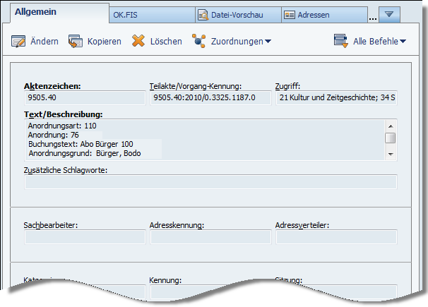Viewport: 428px width, 307px height.
Task: Click the Teilakte/Vorgang-Kennung field
Action: coord(210,98)
